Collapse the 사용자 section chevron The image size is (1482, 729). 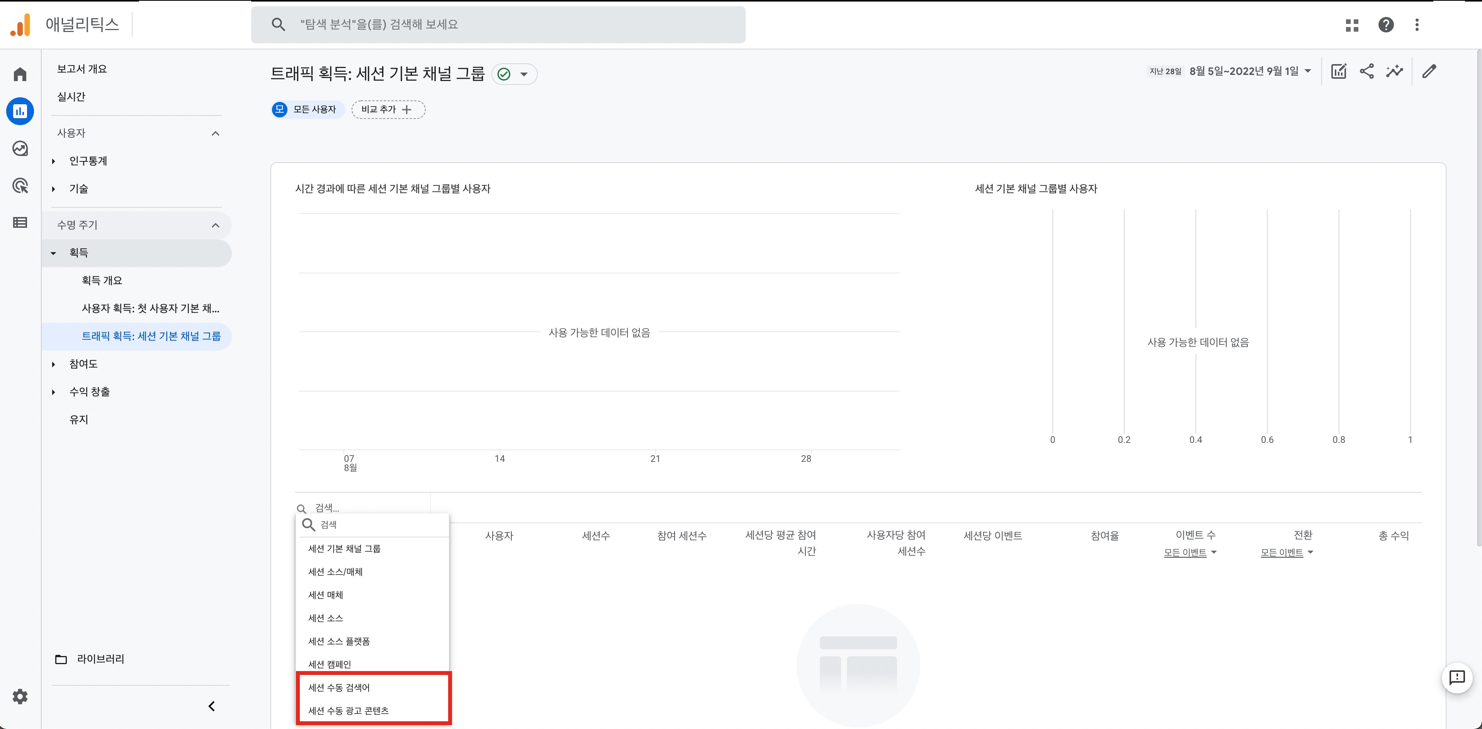coord(216,133)
